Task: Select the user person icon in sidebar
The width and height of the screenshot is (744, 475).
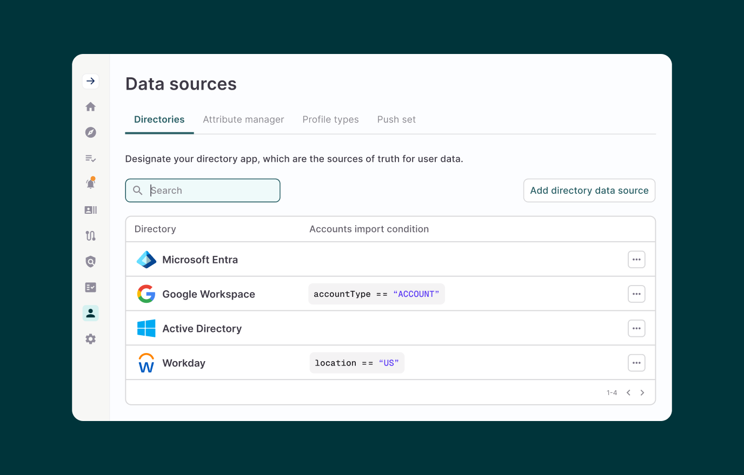Action: (x=91, y=313)
